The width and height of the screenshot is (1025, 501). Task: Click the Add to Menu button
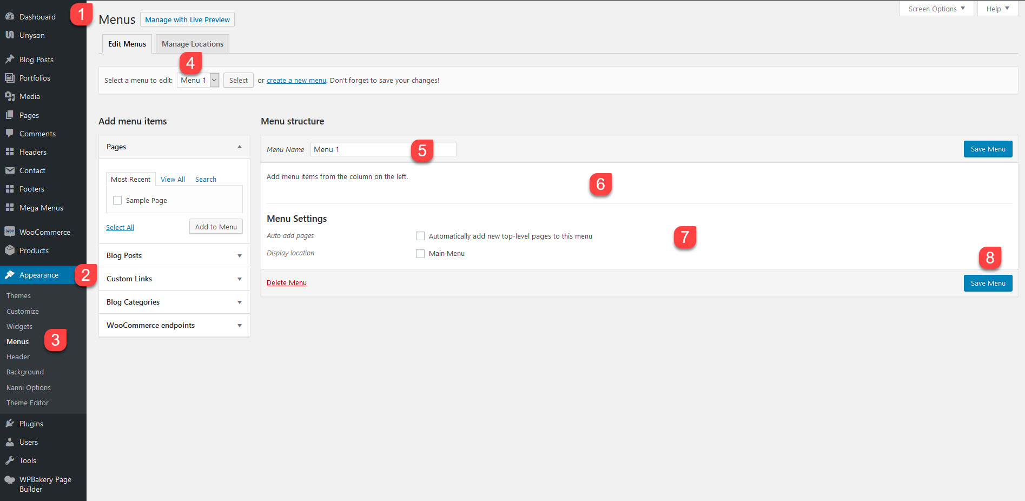click(216, 227)
